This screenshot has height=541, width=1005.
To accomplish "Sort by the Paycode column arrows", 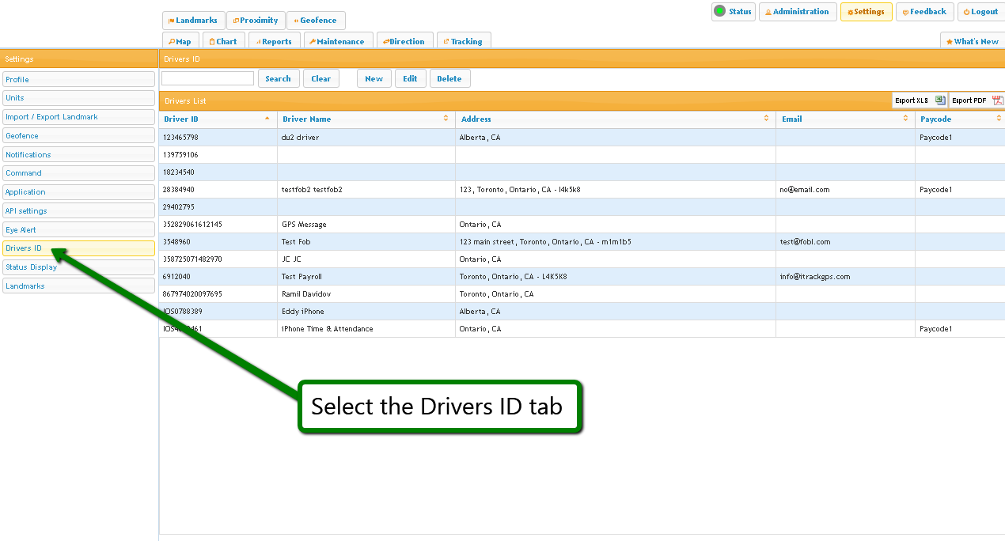I will 999,119.
